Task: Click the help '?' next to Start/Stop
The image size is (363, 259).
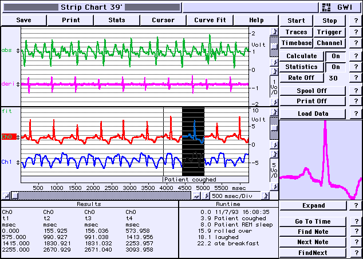Action: pos(354,21)
